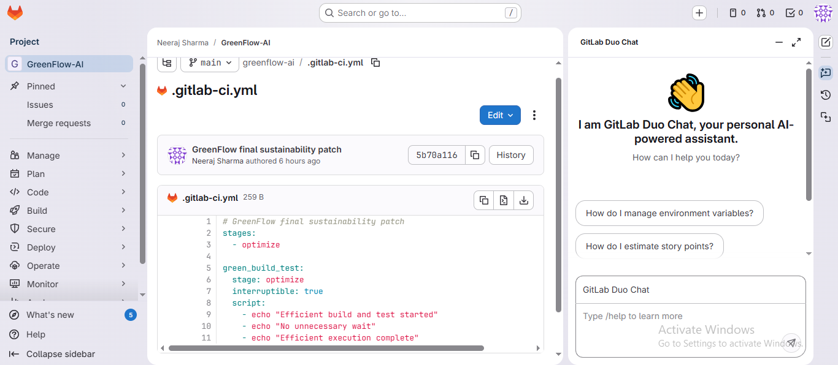Expand the Deploy menu
838x365 pixels.
click(x=69, y=247)
